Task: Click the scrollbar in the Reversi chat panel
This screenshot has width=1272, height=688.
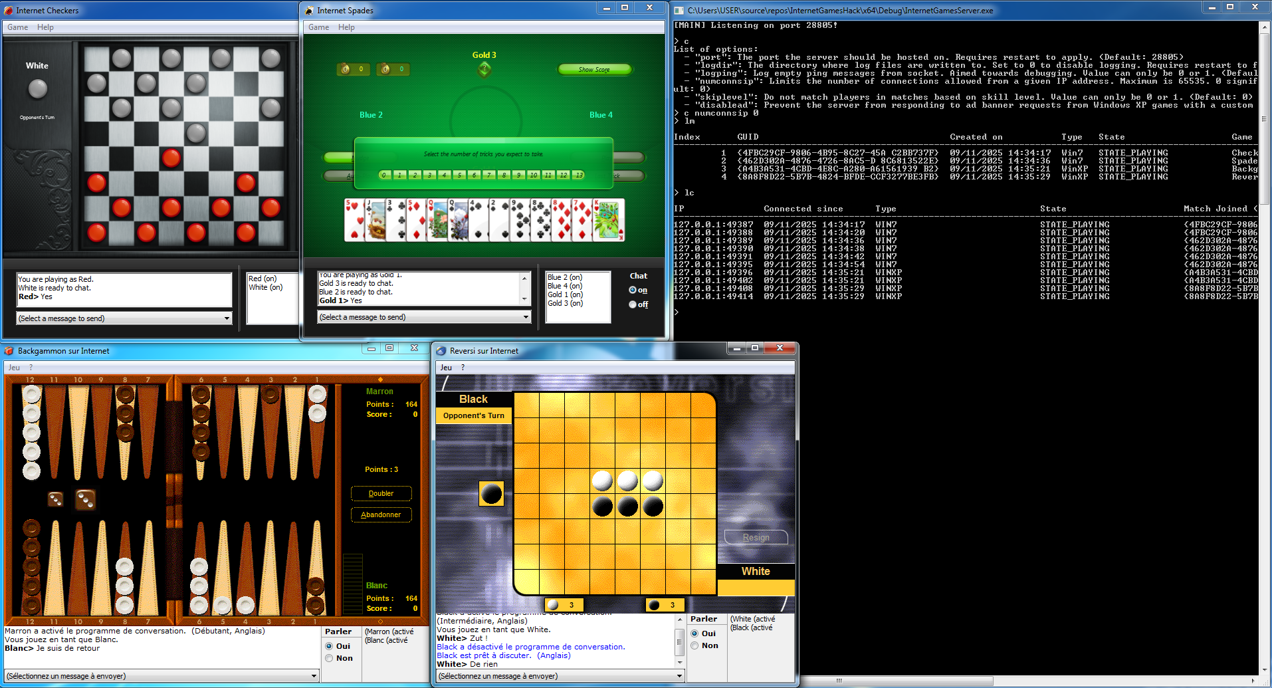Action: [x=679, y=643]
